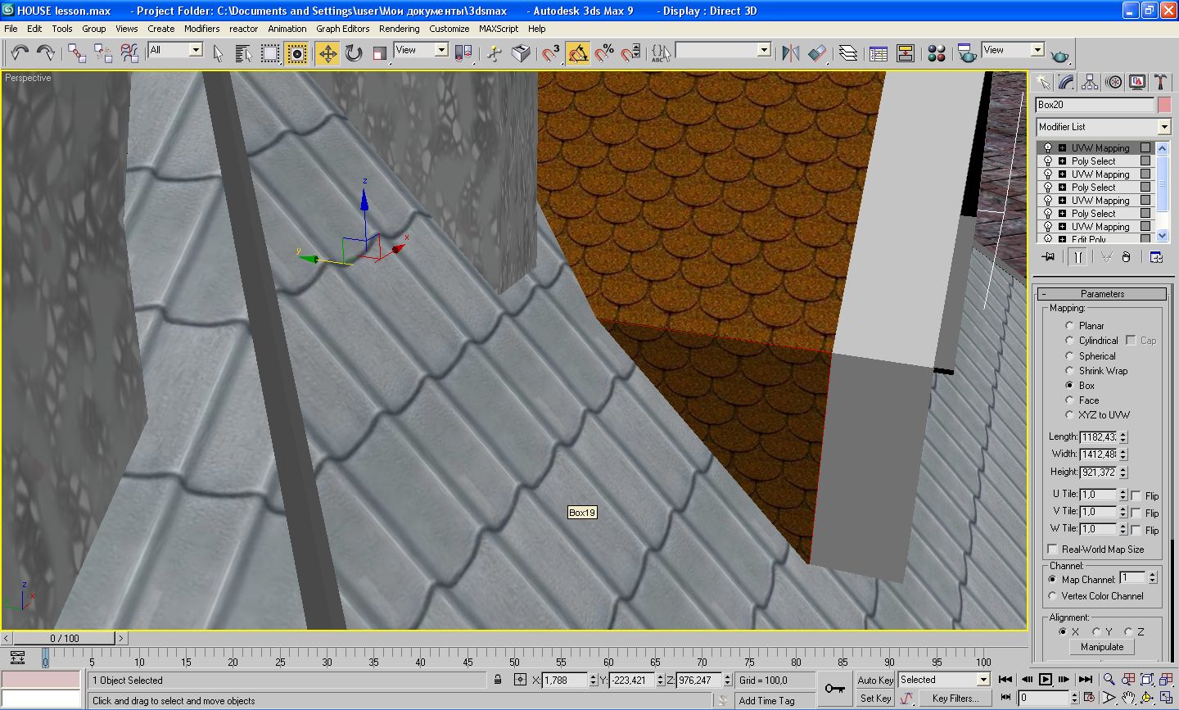Open the Material Editor icon
This screenshot has width=1179, height=710.
click(x=937, y=53)
